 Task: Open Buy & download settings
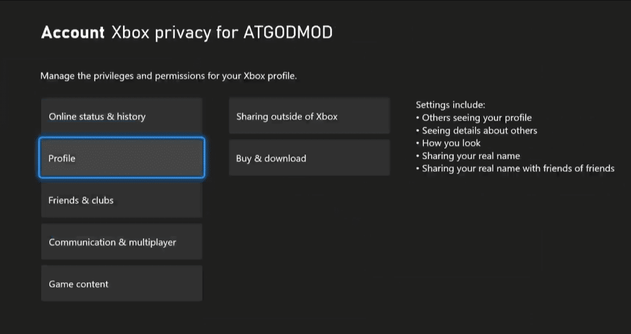[309, 158]
